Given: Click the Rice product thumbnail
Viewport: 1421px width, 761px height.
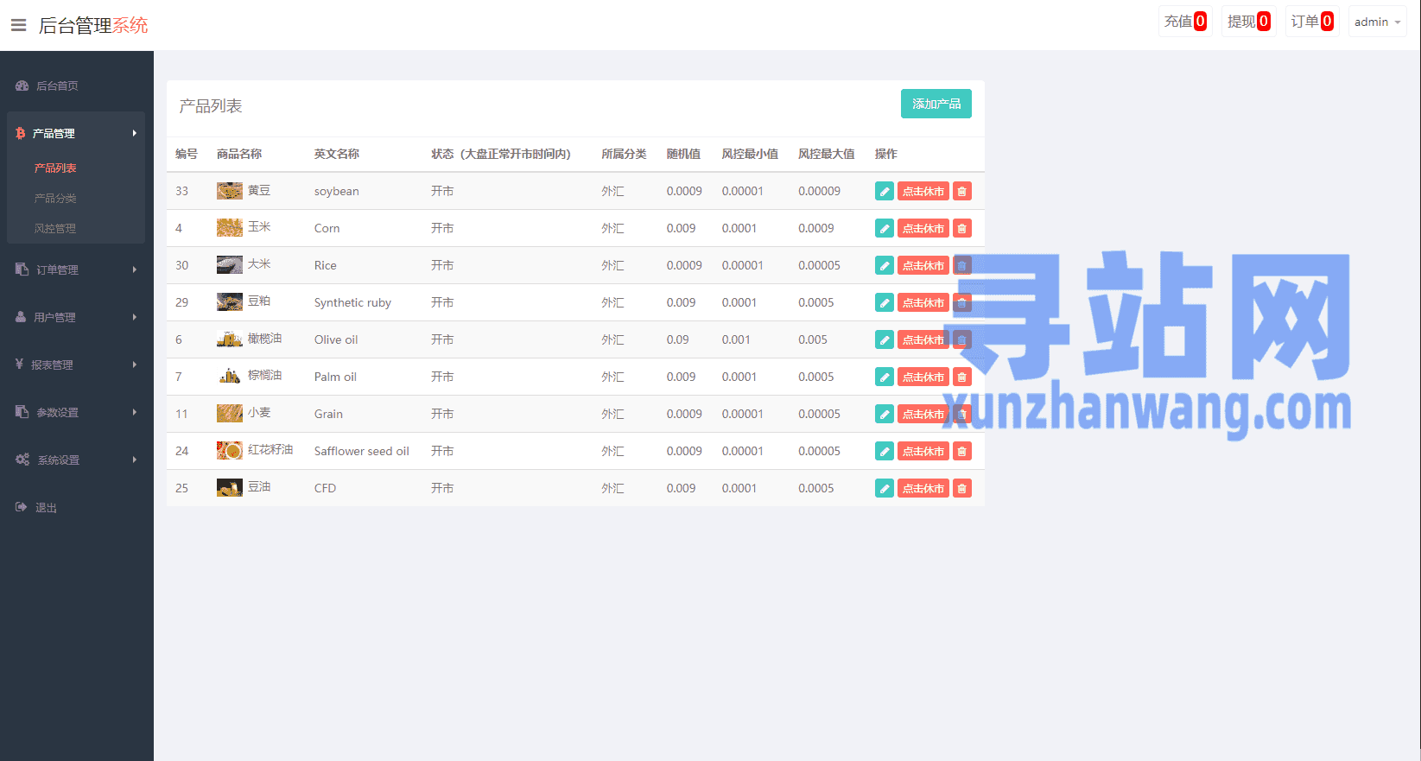Looking at the screenshot, I should pyautogui.click(x=229, y=265).
